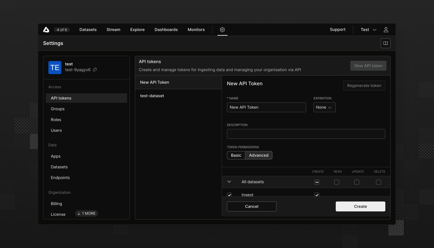Click the Axiom logo icon
434x248 pixels.
(46, 29)
